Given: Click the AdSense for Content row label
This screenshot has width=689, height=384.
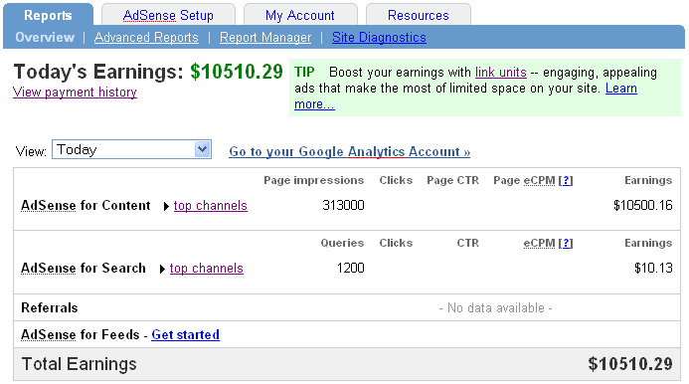Looking at the screenshot, I should tap(86, 205).
